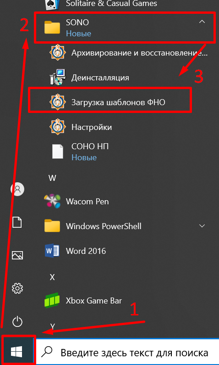Viewport: 219px width, 365px height.
Task: Open the Power options icon
Action: (x=17, y=322)
